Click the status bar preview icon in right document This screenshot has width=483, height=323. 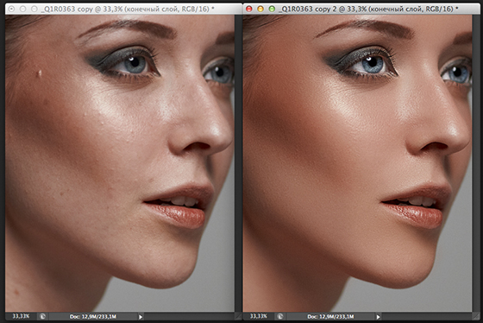[280, 316]
